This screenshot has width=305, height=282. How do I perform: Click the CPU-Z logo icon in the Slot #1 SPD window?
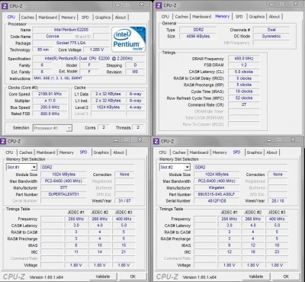coord(4,141)
